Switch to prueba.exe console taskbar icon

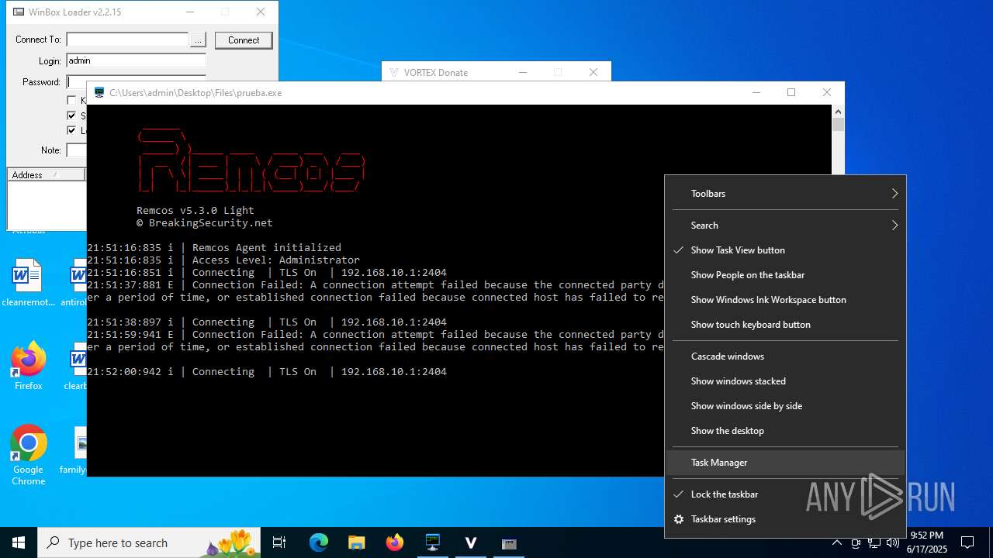pos(433,542)
